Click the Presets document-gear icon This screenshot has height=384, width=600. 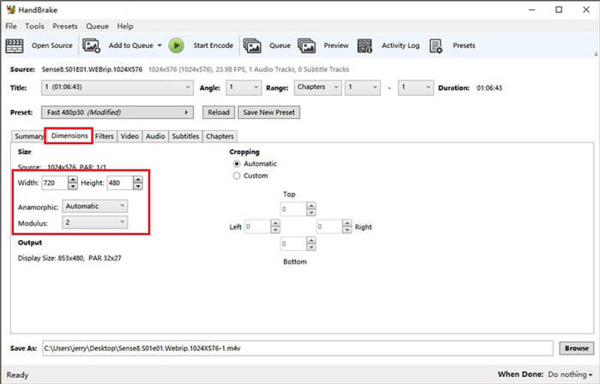435,46
